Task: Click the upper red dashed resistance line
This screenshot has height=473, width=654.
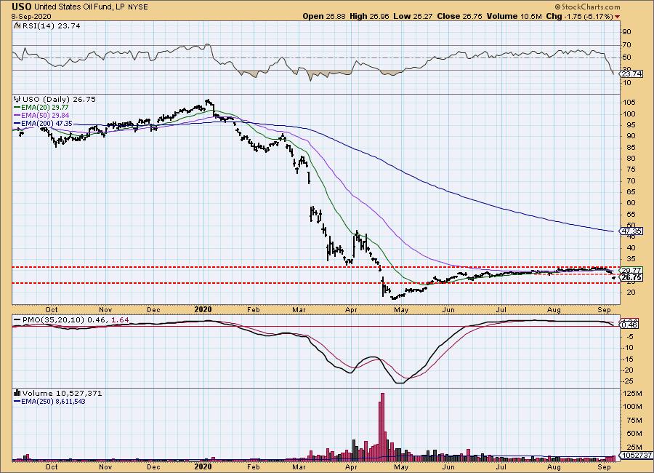Action: tap(316, 267)
